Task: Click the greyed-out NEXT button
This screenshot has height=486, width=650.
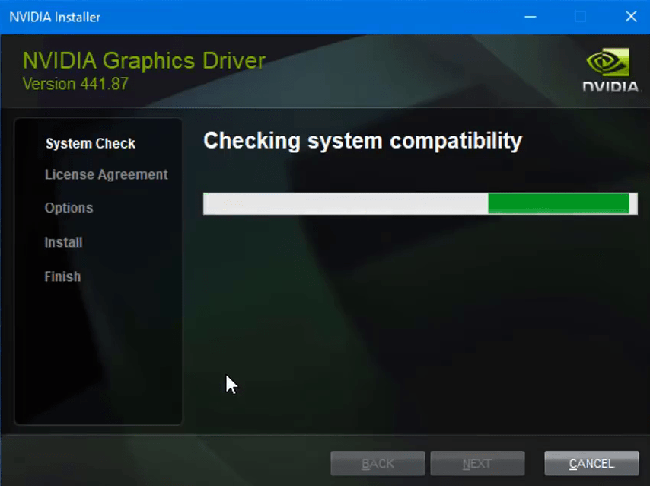Action: pos(477,463)
